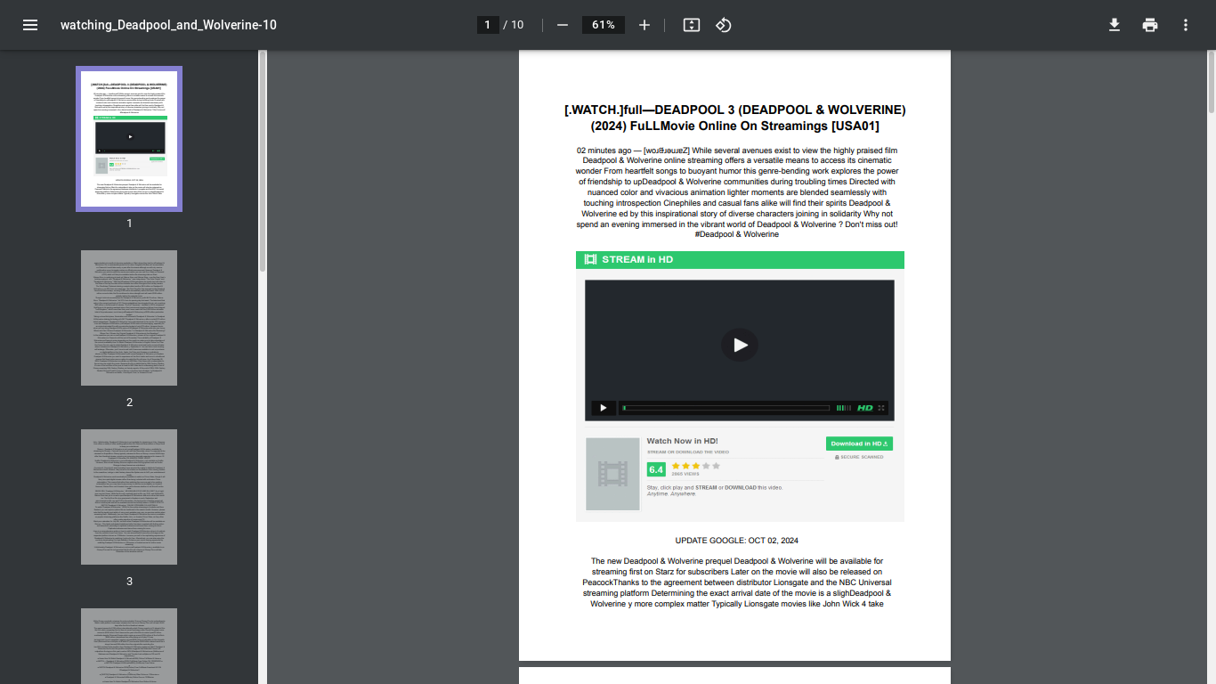Select page 2 thumbnail
The height and width of the screenshot is (684, 1216).
(x=129, y=318)
